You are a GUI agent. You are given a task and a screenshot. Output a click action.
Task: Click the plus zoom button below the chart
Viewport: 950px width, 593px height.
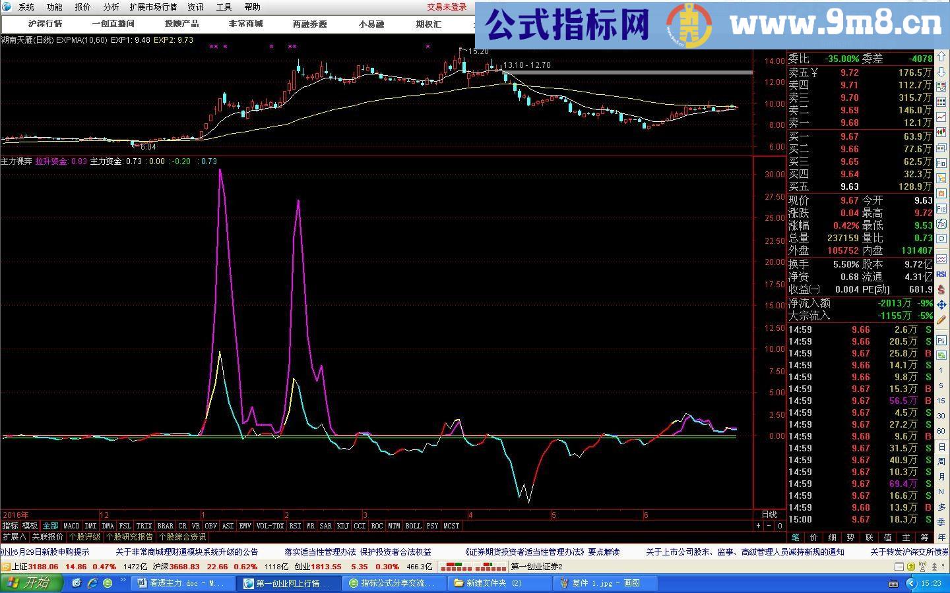tap(759, 526)
